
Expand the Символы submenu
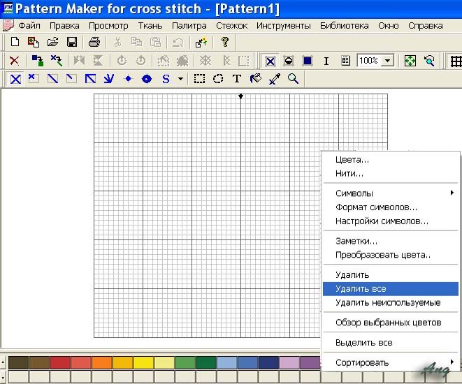tap(391, 193)
